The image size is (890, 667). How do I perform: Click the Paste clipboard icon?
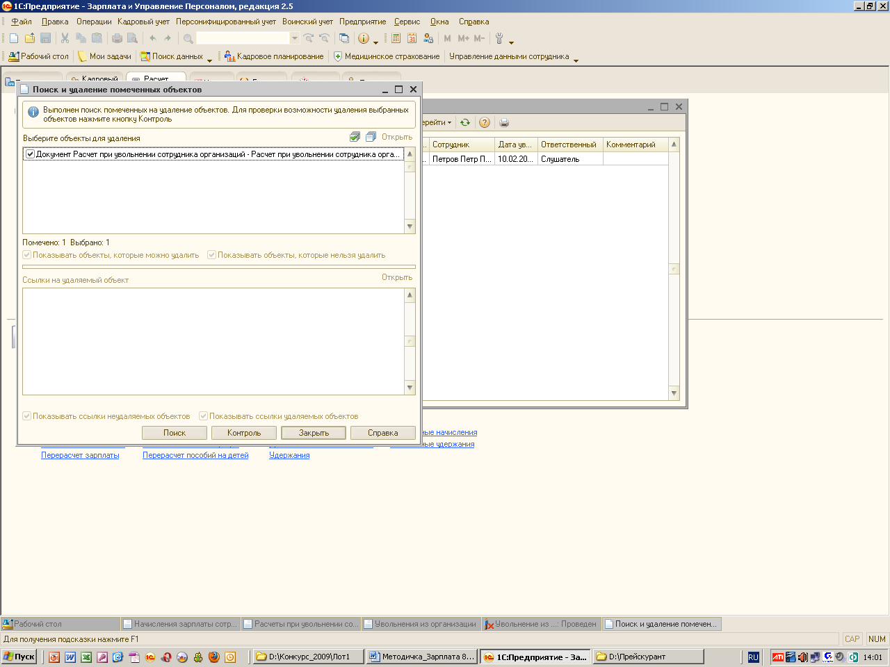pos(97,38)
